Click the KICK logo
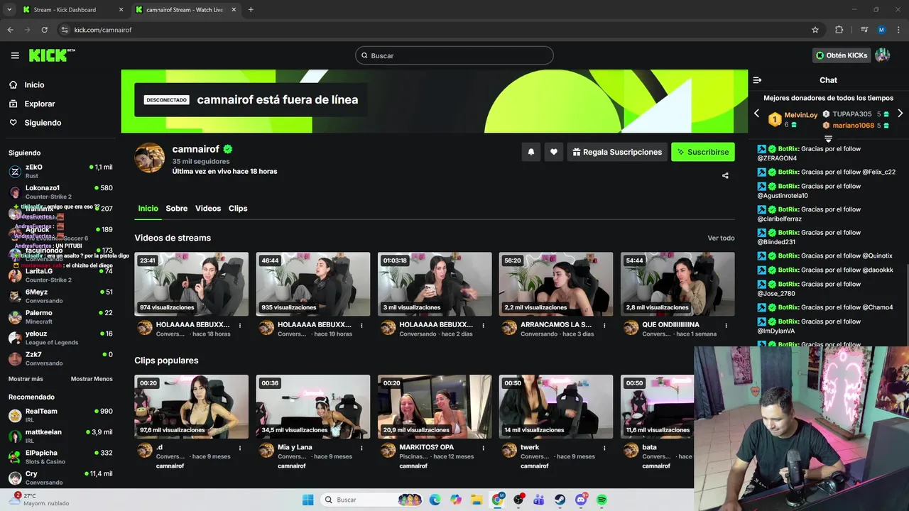Viewport: 909px width, 511px height. pos(51,55)
